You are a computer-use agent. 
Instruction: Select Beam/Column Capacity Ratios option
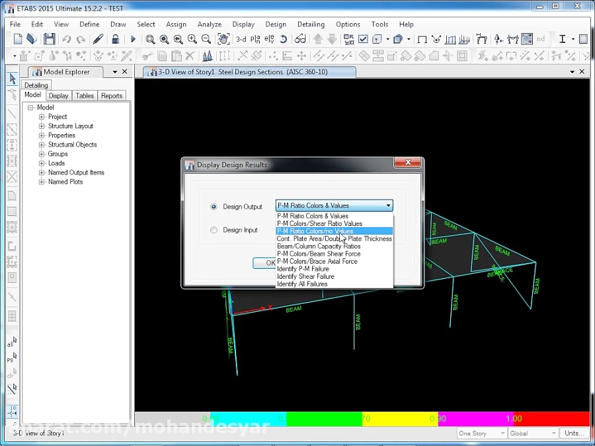(x=319, y=246)
